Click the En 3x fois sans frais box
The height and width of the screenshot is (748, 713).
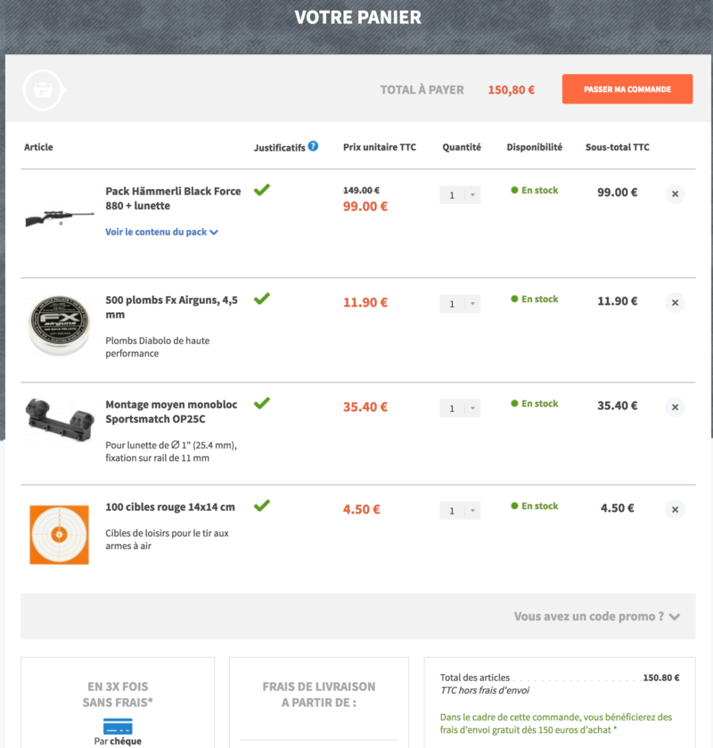tap(118, 703)
